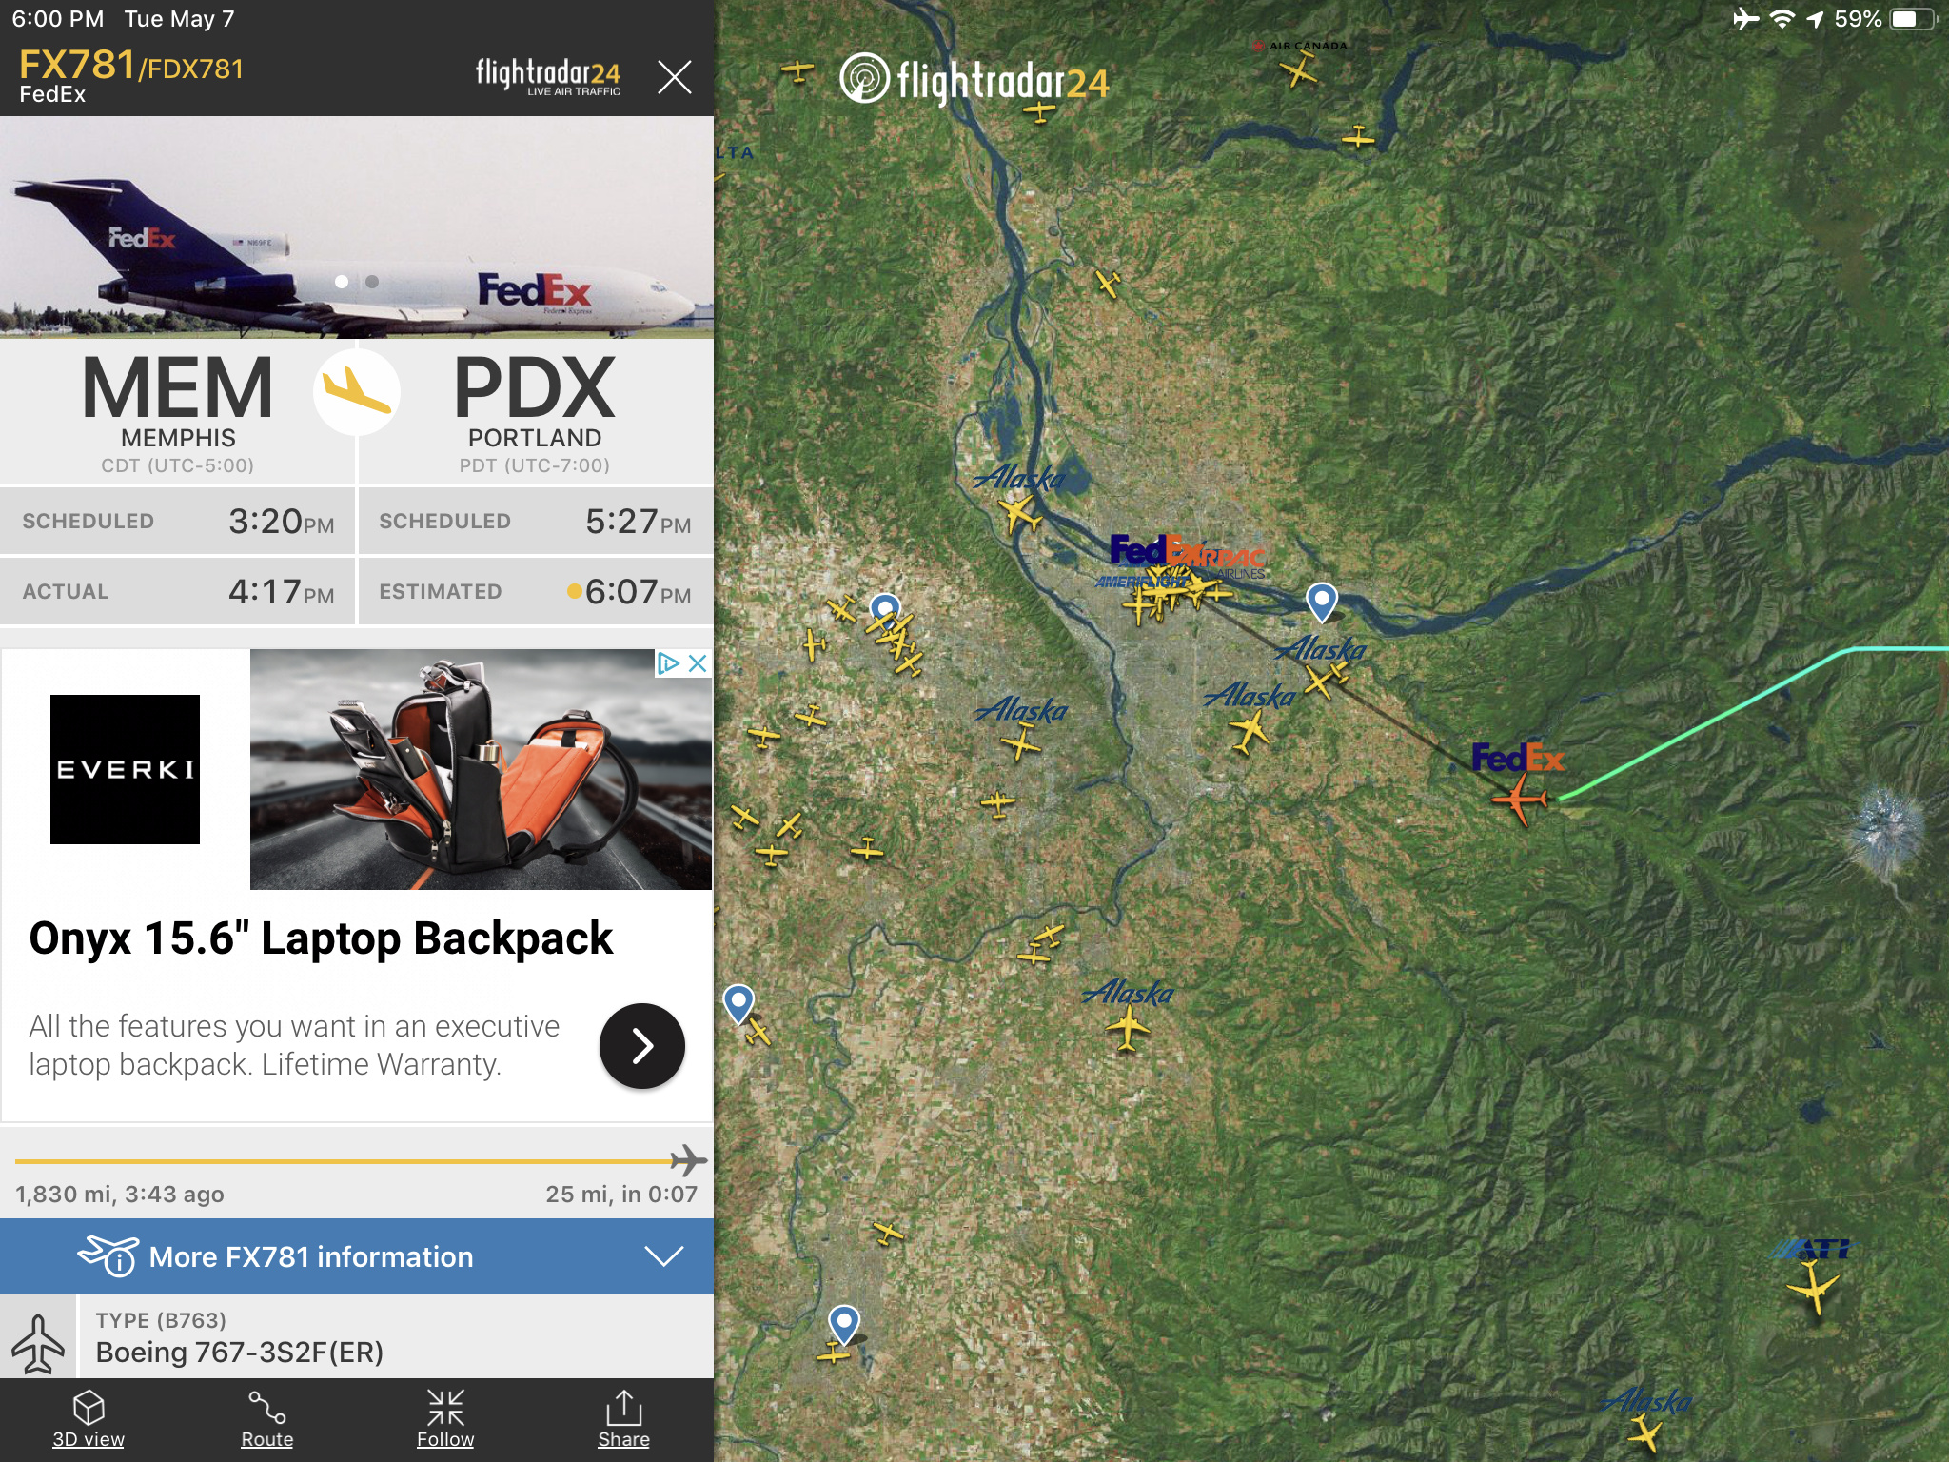
Task: Share this FX781 flight
Action: [623, 1419]
